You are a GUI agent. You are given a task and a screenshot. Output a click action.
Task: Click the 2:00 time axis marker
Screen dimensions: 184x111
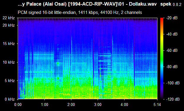point(71,104)
